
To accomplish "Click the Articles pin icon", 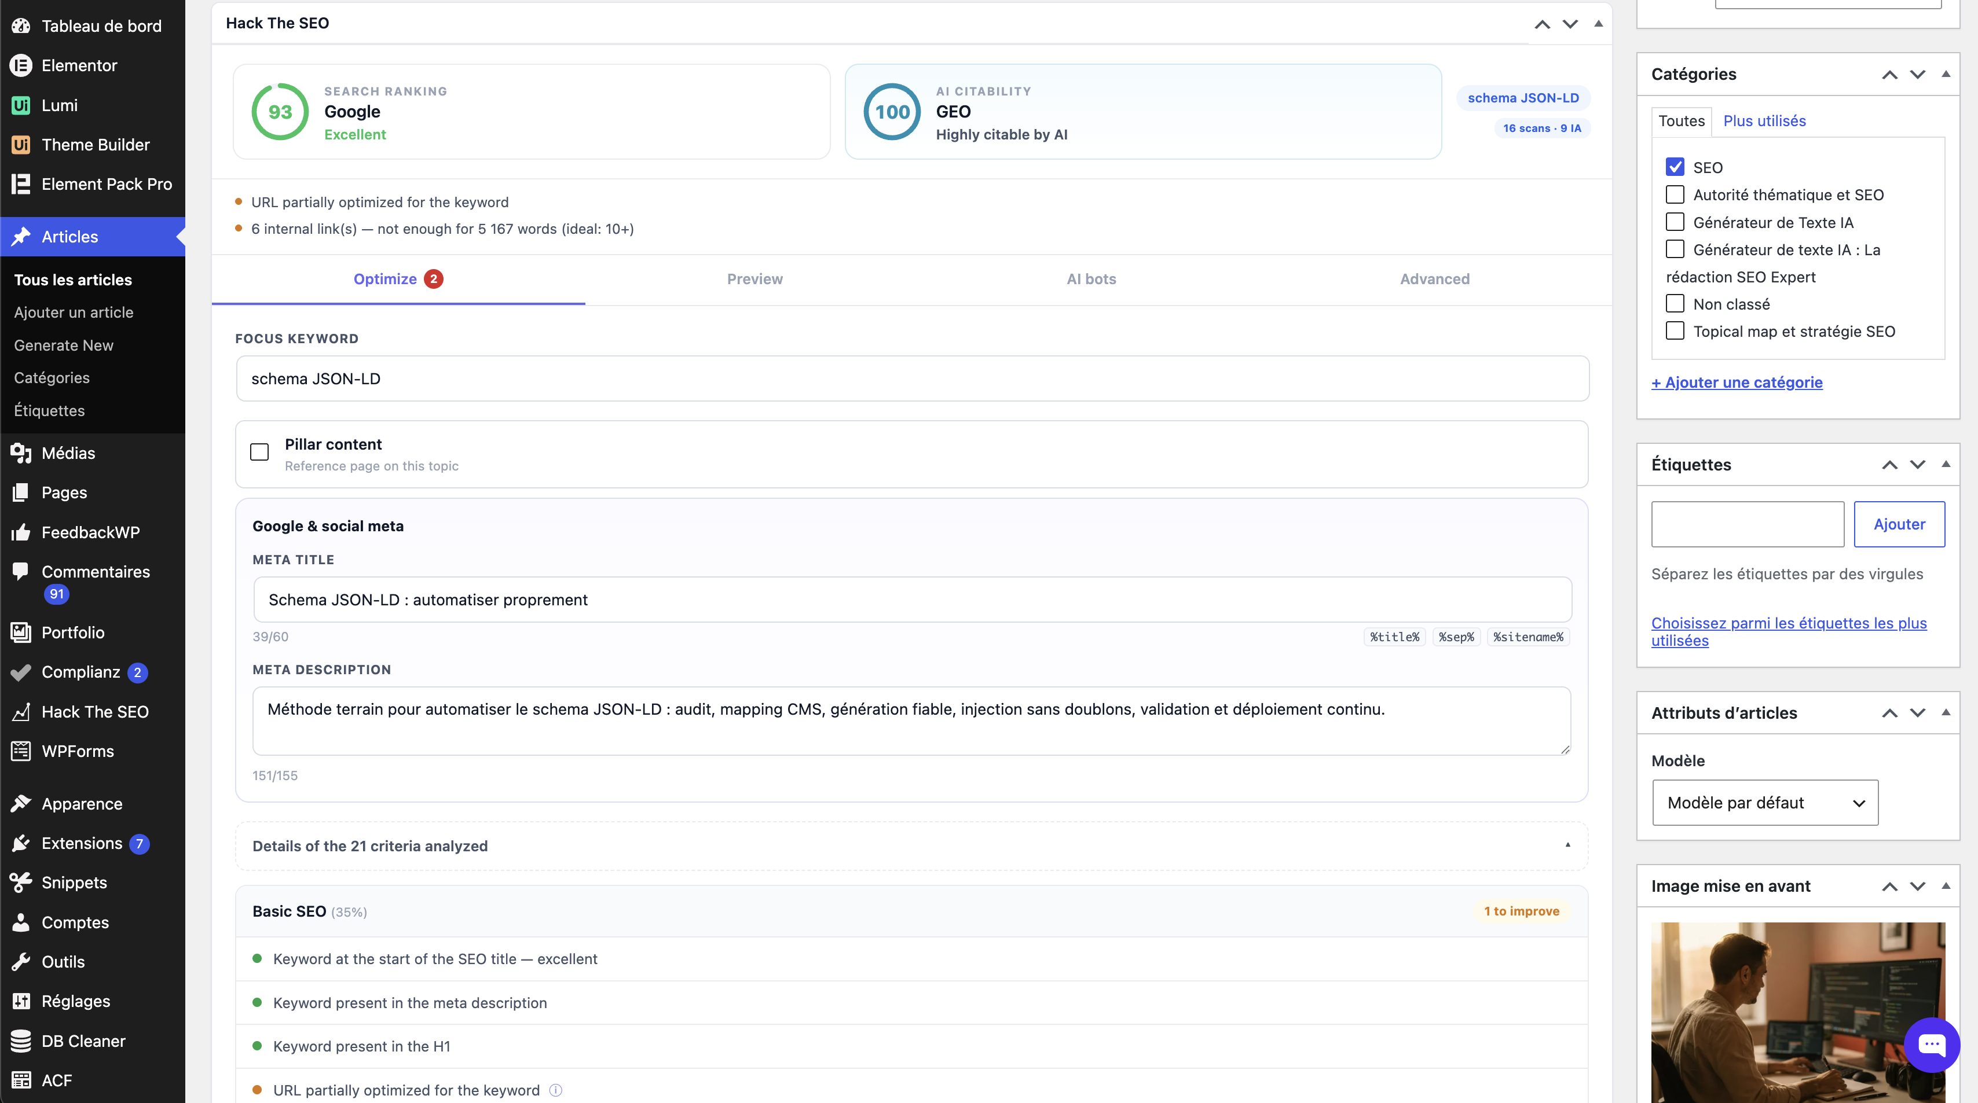I will tap(21, 237).
